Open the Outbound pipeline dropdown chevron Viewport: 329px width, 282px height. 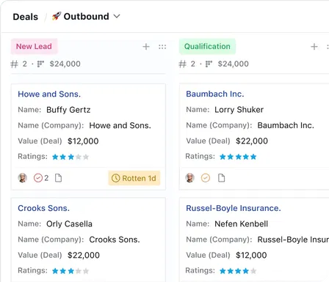click(x=117, y=16)
